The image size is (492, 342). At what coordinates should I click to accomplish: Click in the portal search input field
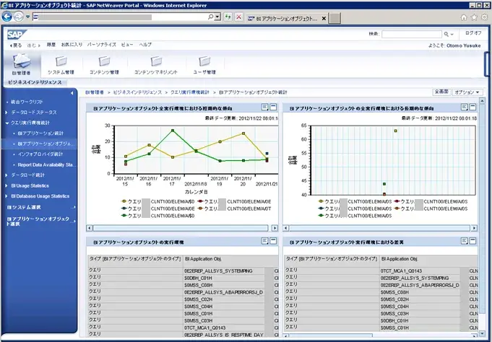411,33
